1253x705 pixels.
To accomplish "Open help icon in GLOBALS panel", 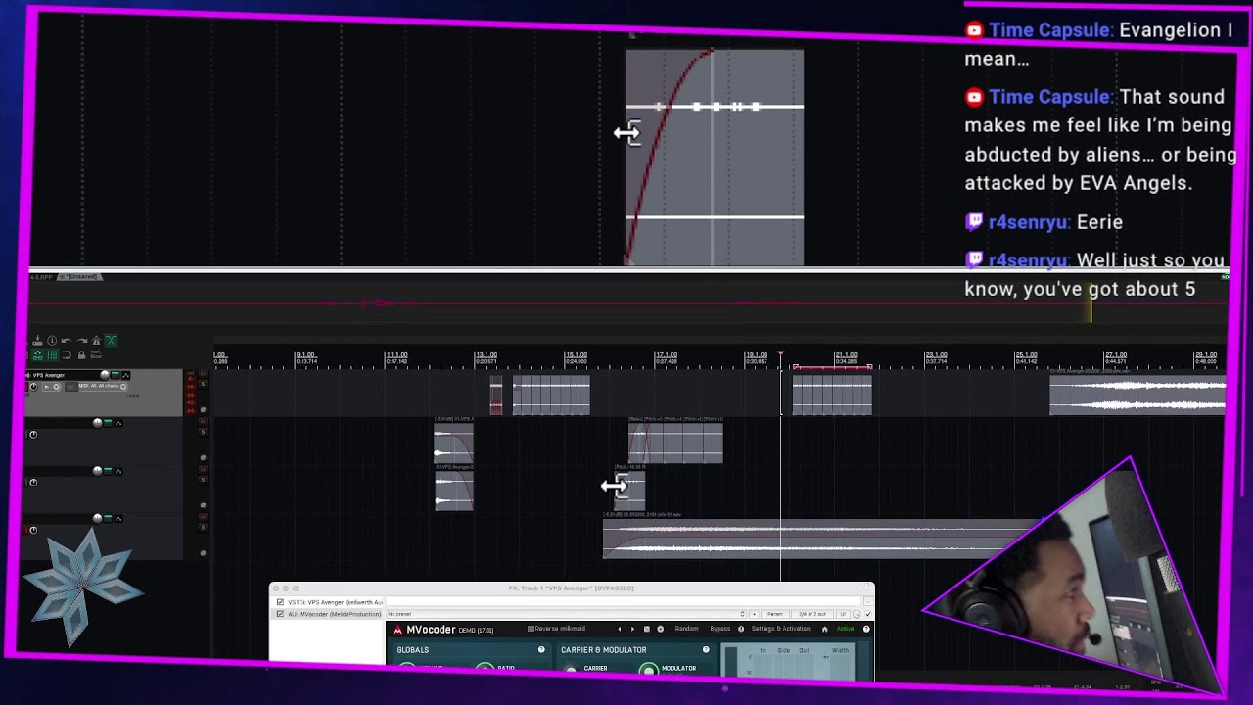I will click(x=541, y=649).
